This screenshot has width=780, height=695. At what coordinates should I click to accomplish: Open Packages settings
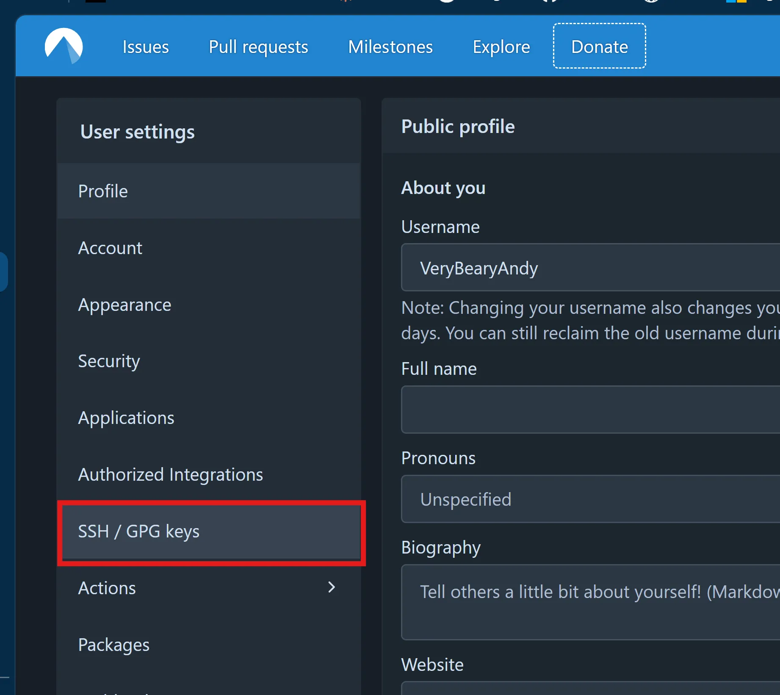[x=209, y=645]
